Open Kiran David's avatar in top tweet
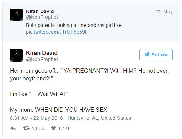This screenshot has width=182, height=139. click(x=16, y=15)
